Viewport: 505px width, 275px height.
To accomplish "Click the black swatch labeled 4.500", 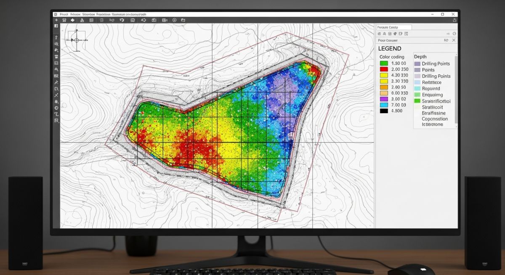I will click(383, 111).
